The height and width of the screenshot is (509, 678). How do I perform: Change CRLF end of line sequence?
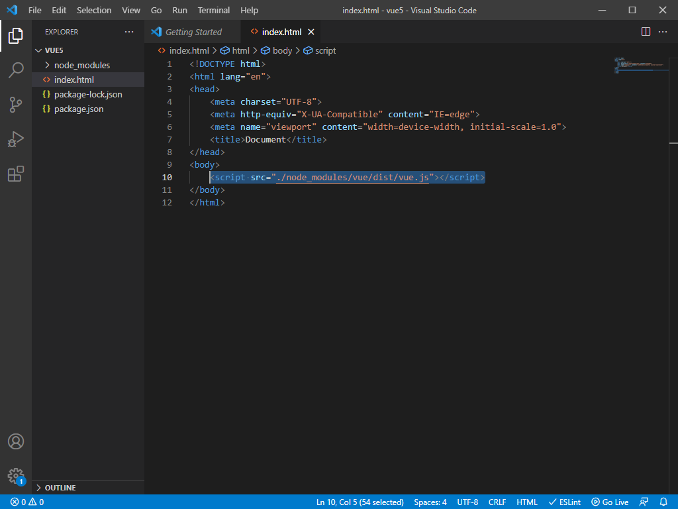[x=497, y=502]
